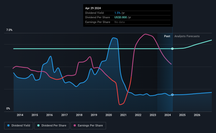The height and width of the screenshot is (133, 216).
Task: Click the 1.5% Dividend Yield tooltip value
Action: tap(117, 13)
